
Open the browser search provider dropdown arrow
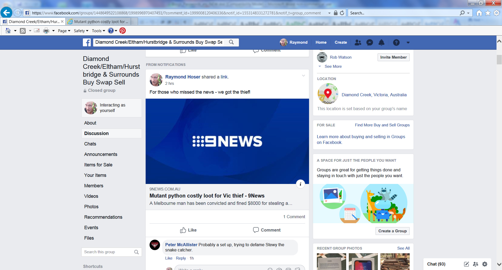pos(468,13)
